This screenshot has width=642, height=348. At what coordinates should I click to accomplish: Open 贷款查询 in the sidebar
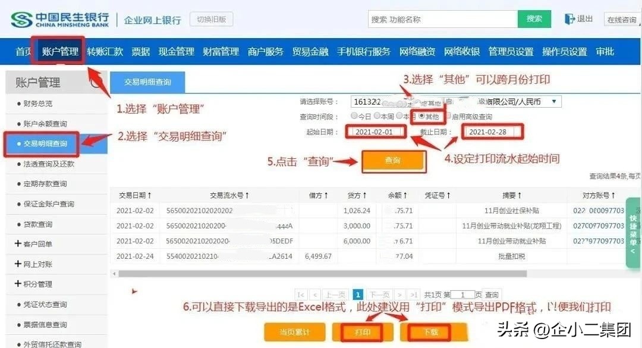pos(37,224)
